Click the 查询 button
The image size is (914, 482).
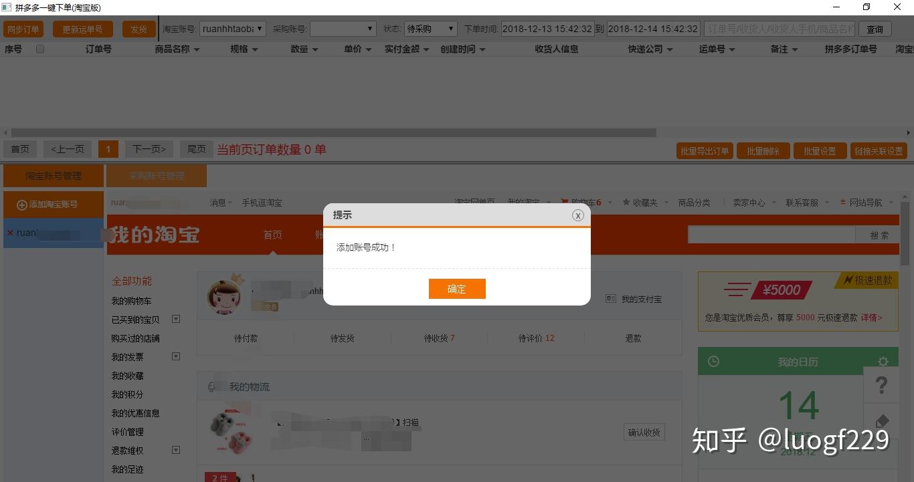875,29
